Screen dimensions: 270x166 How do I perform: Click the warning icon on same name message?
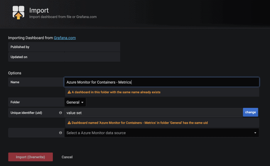point(69,92)
